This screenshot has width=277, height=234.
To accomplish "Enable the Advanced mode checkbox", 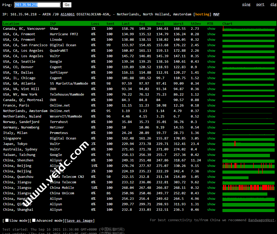I will (34, 220).
